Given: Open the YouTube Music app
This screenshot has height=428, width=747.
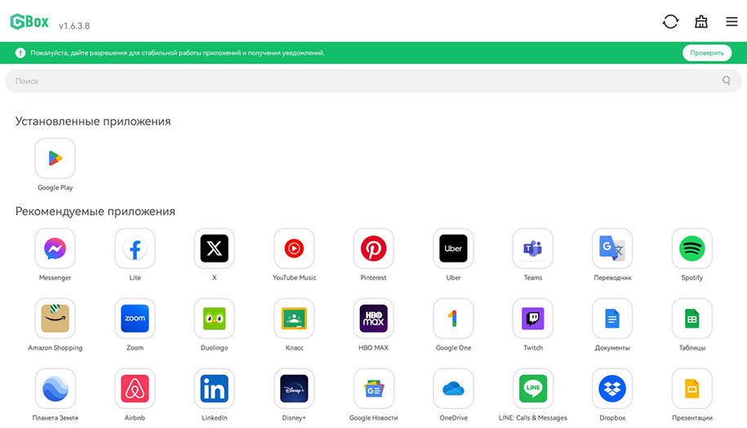Looking at the screenshot, I should [294, 249].
